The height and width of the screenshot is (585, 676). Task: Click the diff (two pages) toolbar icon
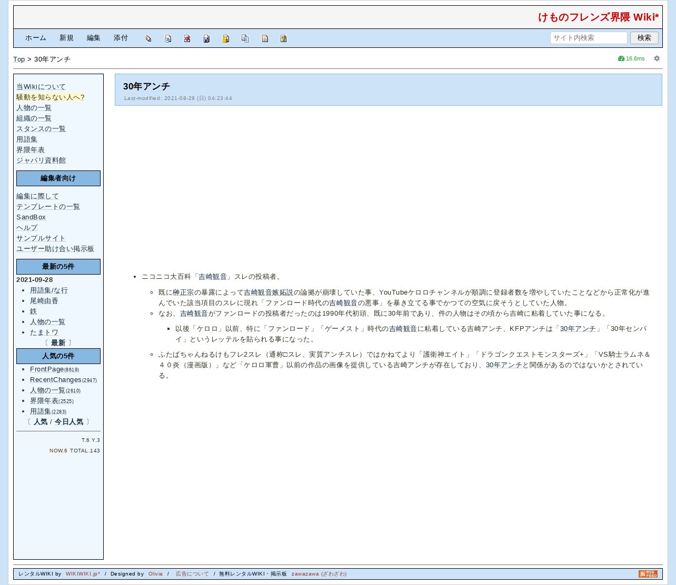click(148, 38)
